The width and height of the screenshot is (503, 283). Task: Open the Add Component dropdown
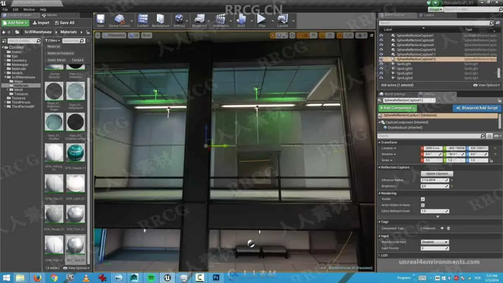coord(397,108)
